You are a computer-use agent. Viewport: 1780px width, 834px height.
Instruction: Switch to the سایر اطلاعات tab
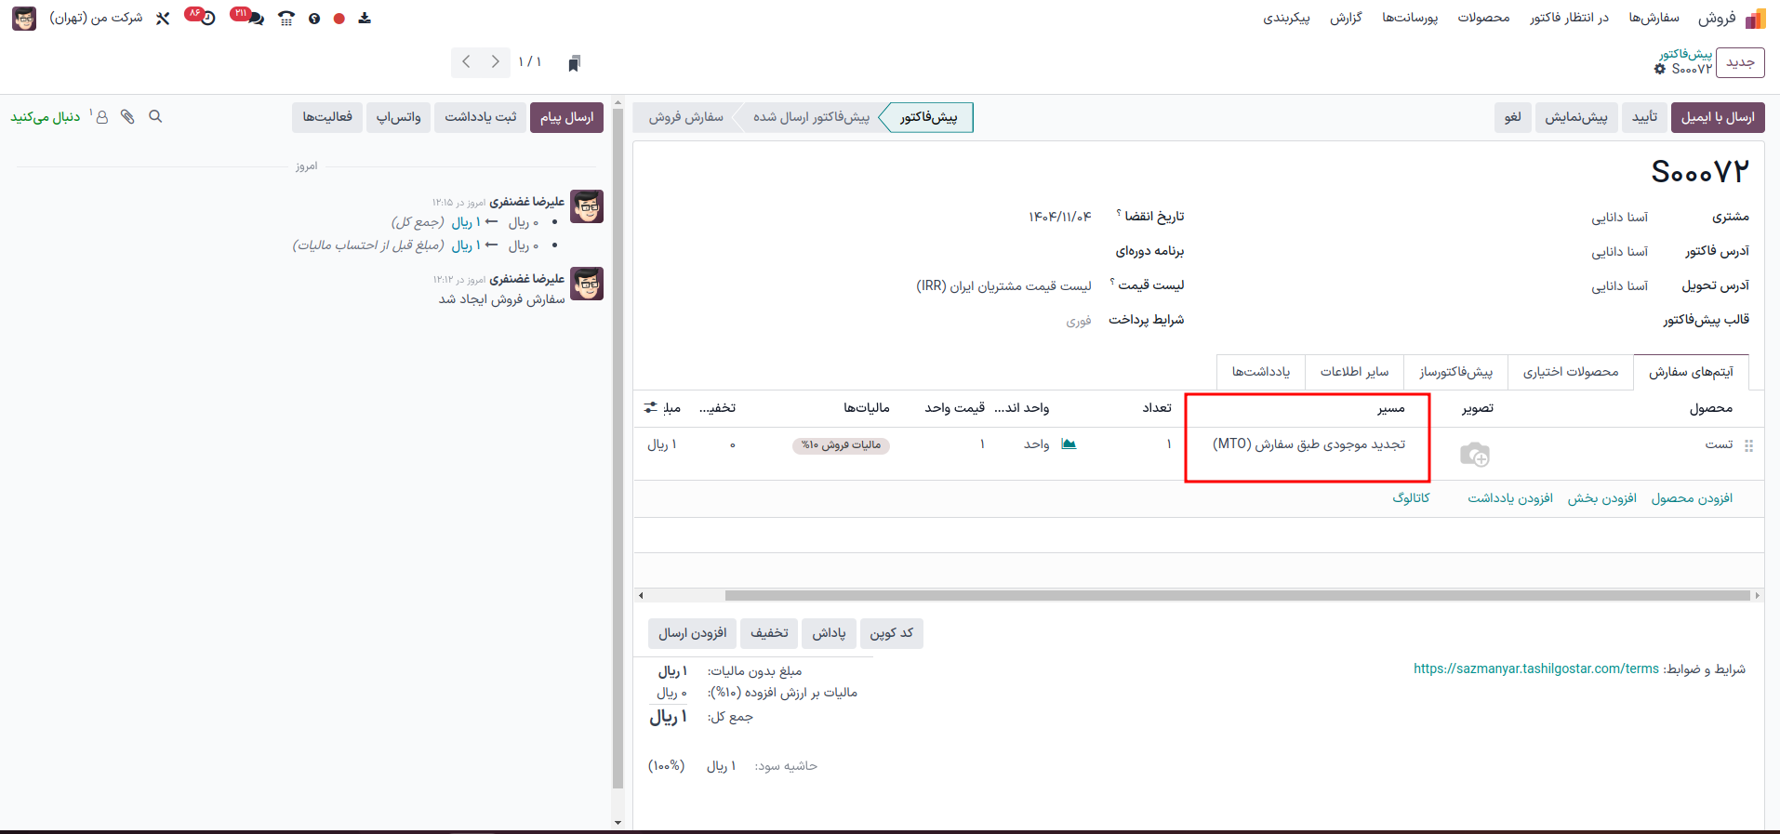(x=1354, y=372)
